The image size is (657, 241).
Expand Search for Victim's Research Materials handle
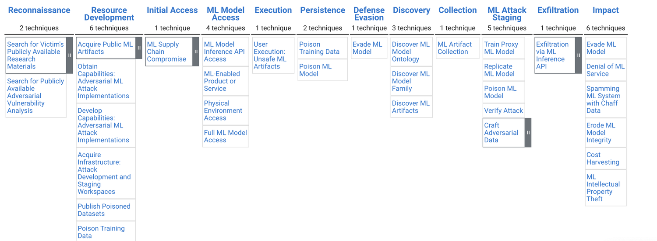click(69, 55)
